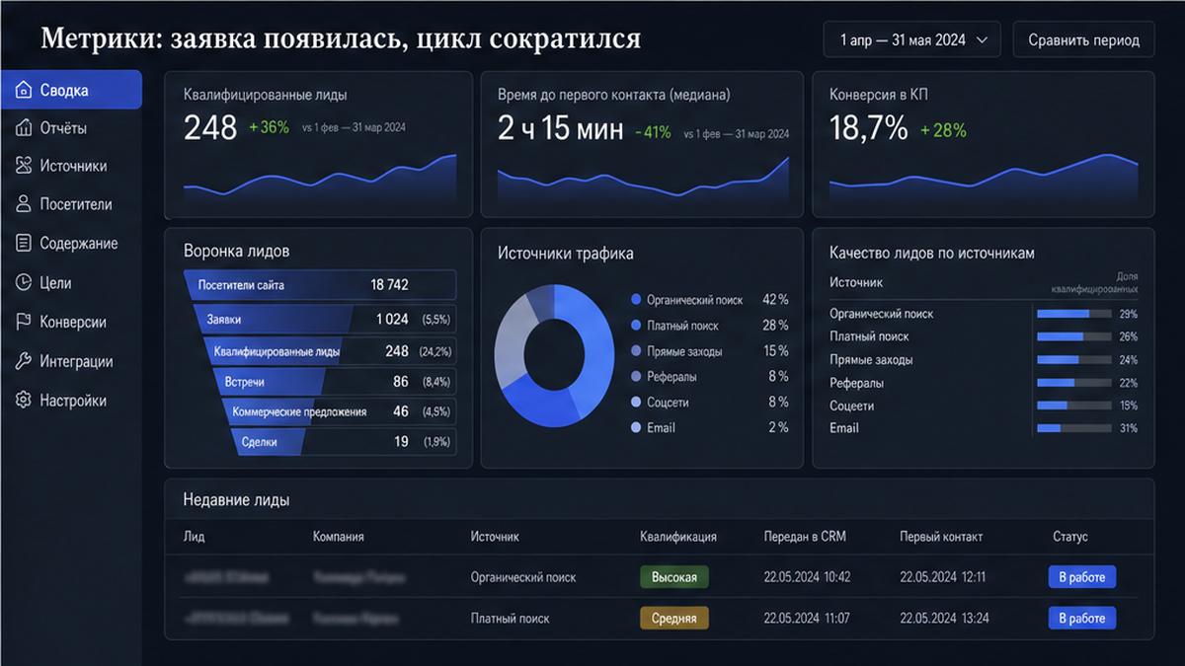The height and width of the screenshot is (666, 1185).
Task: Open the Отчёты bar-chart icon
Action: (x=24, y=128)
